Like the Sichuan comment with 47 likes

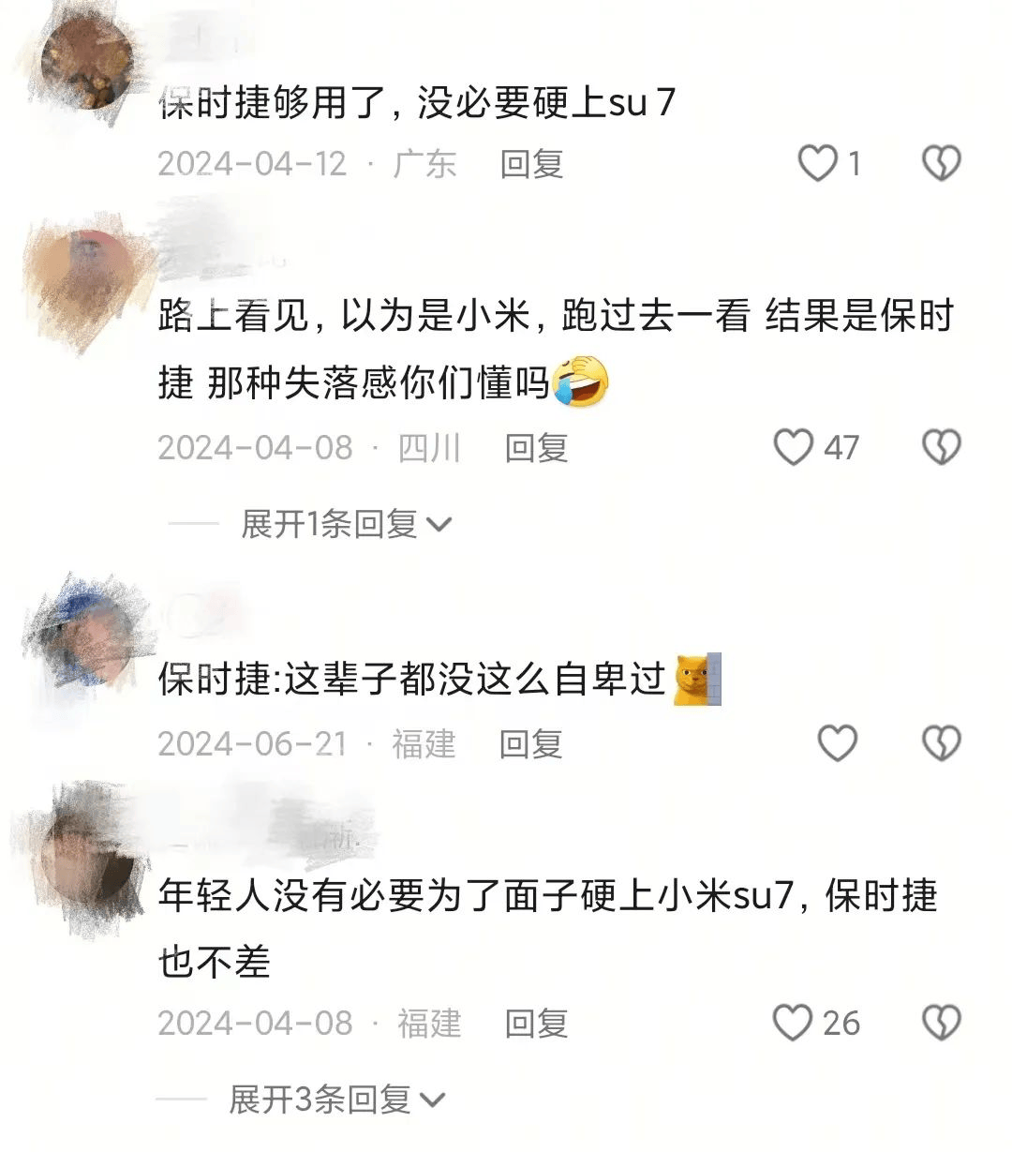click(x=793, y=447)
